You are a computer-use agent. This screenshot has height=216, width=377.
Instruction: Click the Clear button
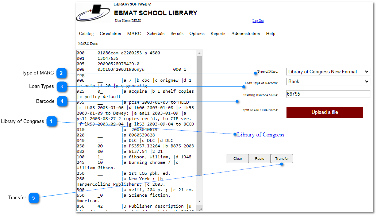coord(238,159)
